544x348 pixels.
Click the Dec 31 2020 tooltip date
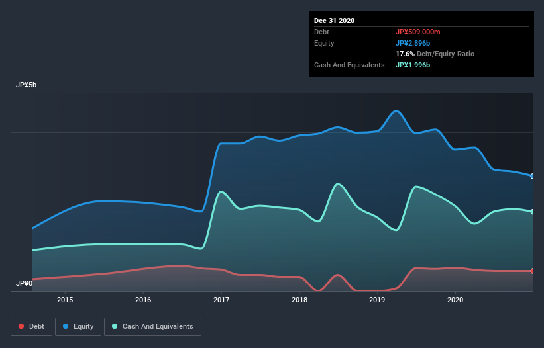[334, 21]
